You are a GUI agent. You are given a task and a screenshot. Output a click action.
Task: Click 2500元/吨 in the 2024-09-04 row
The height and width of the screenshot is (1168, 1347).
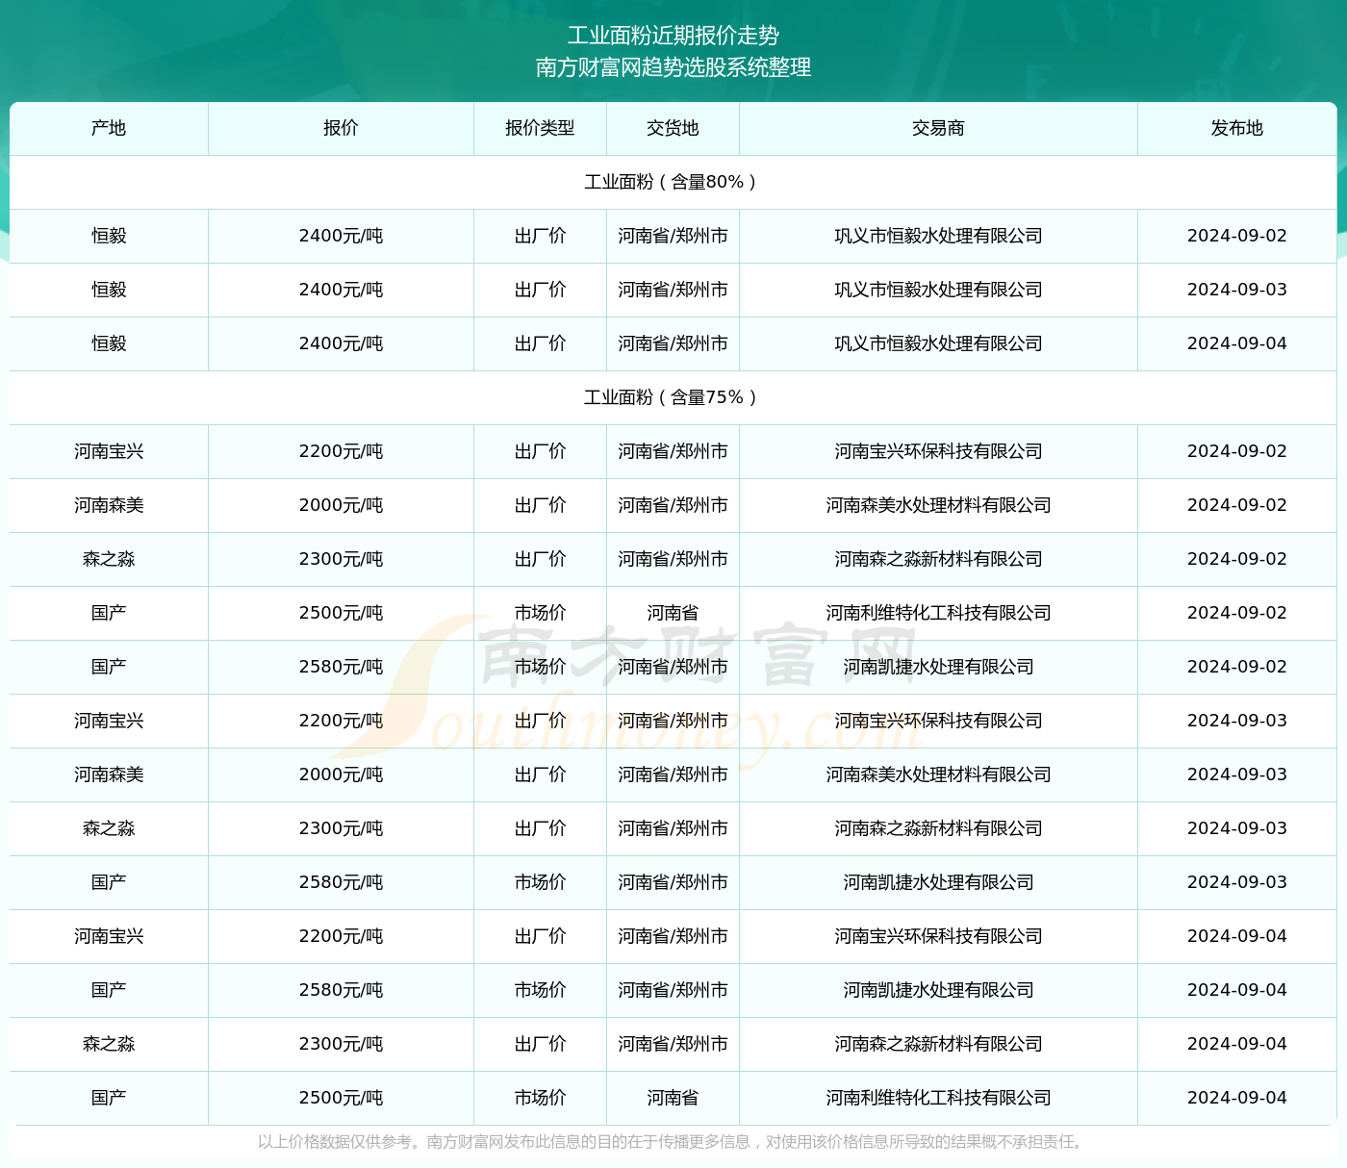[341, 1098]
